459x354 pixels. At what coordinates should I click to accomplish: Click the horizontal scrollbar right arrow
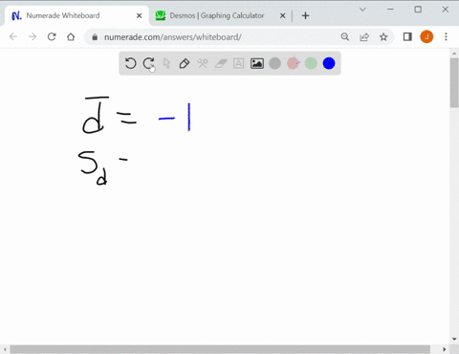[x=445, y=349]
